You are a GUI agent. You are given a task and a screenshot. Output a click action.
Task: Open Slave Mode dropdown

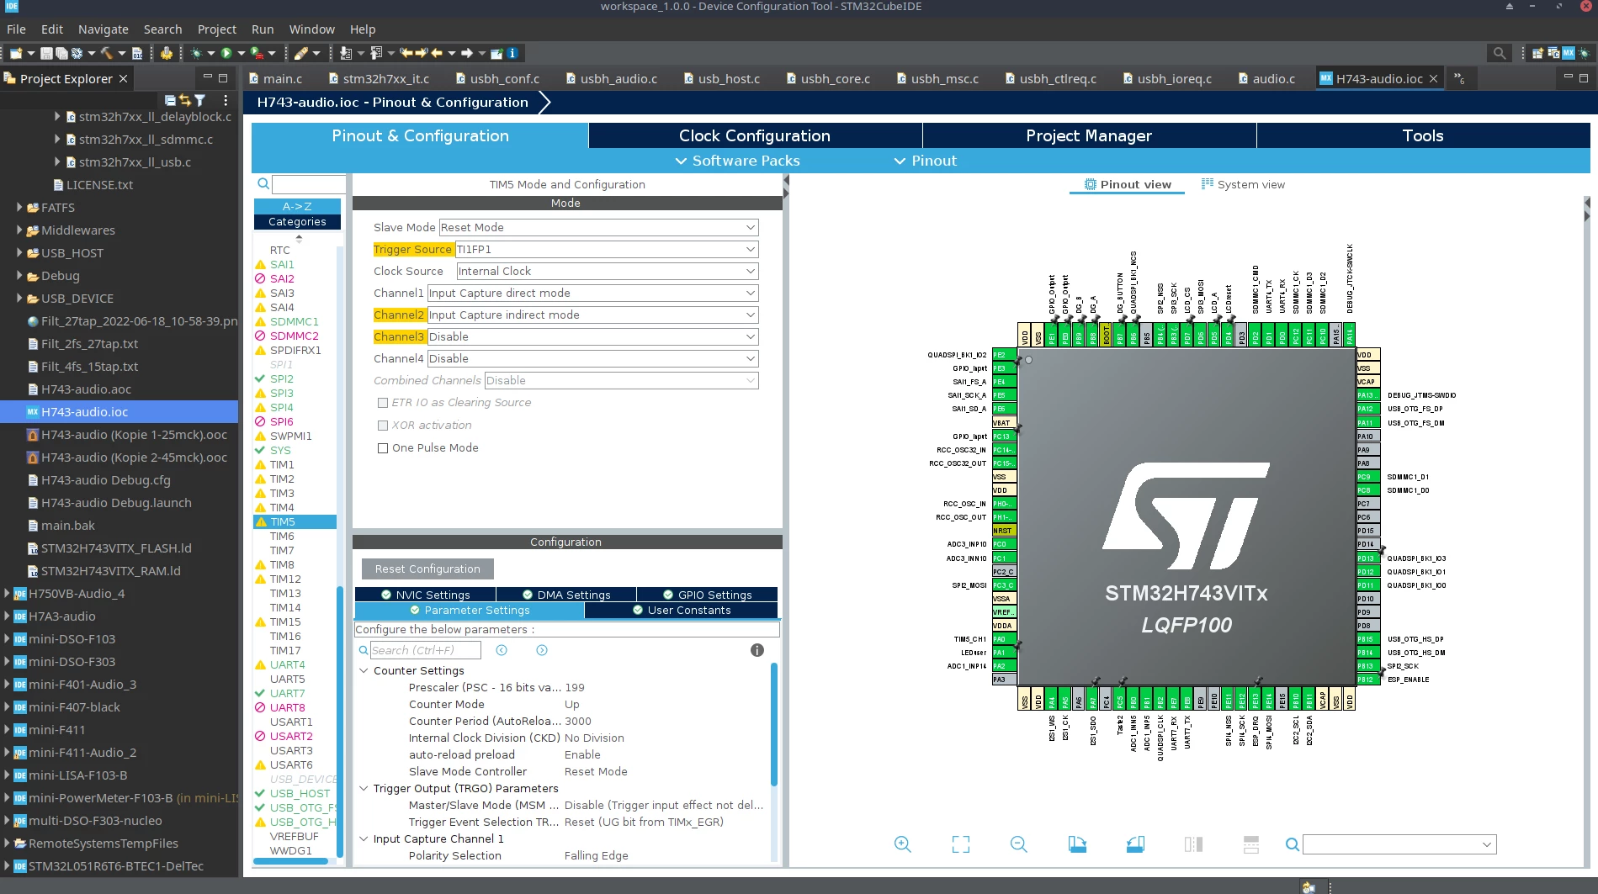pyautogui.click(x=598, y=228)
